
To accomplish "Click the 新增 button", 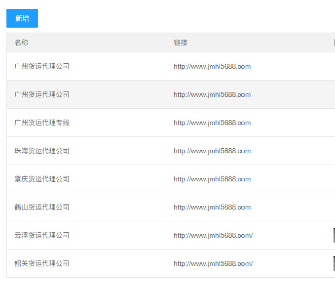I will pyautogui.click(x=22, y=18).
